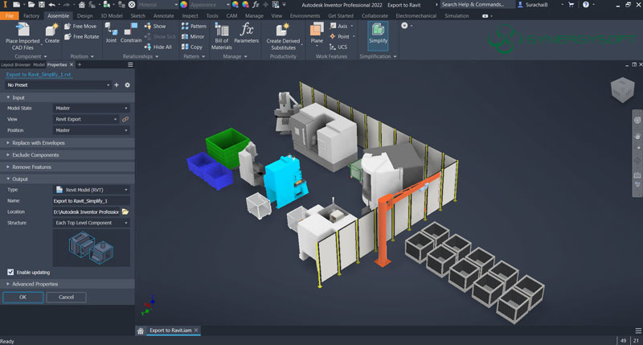Click the structure preview thumbnail
643x345 pixels.
[91, 248]
